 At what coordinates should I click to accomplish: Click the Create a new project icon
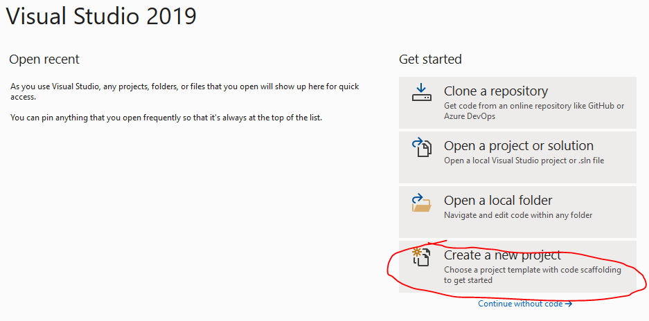coord(421,257)
